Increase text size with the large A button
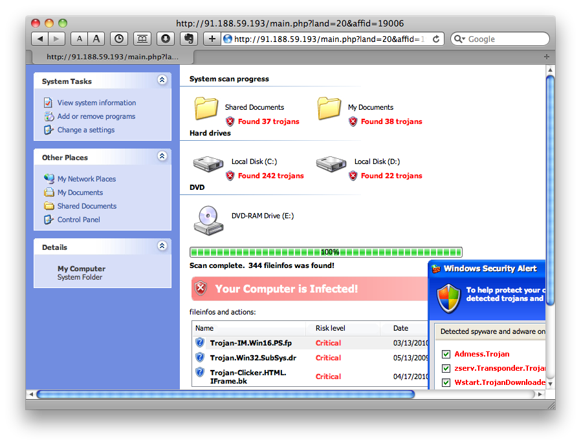581x445 pixels. pyautogui.click(x=96, y=39)
